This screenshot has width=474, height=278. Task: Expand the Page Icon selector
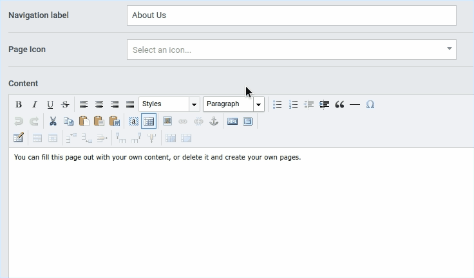pos(291,50)
